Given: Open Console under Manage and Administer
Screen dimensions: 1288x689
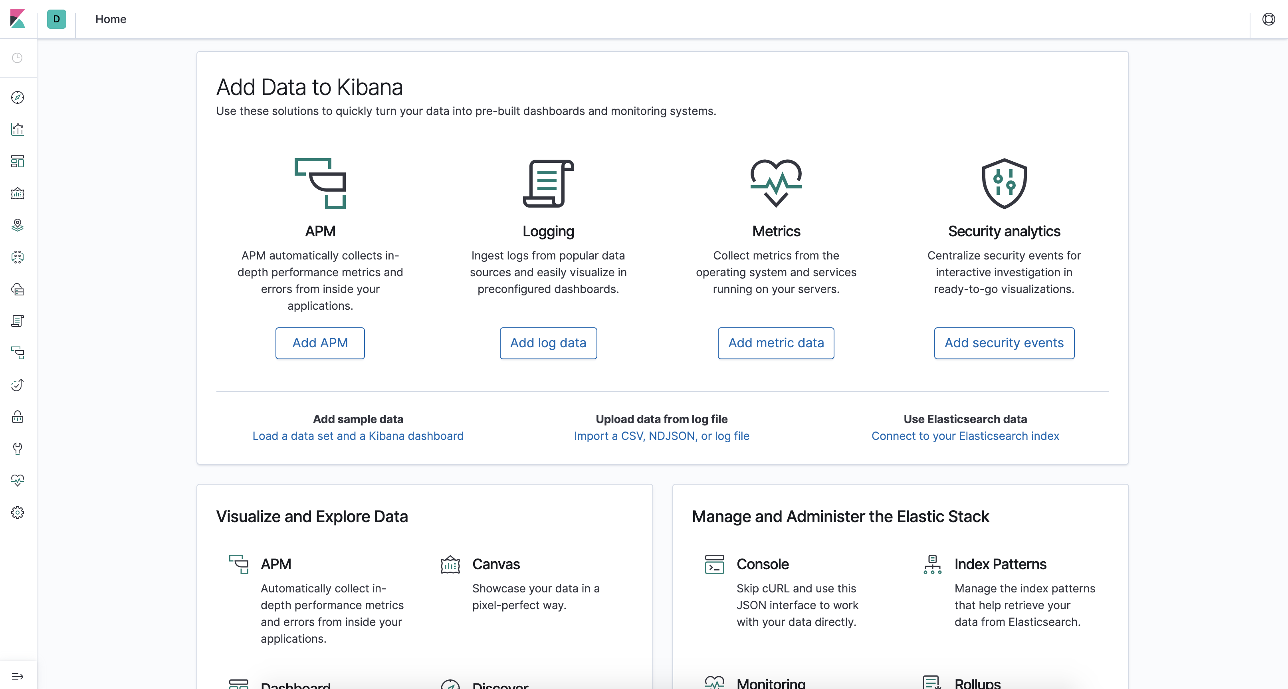Looking at the screenshot, I should (763, 564).
